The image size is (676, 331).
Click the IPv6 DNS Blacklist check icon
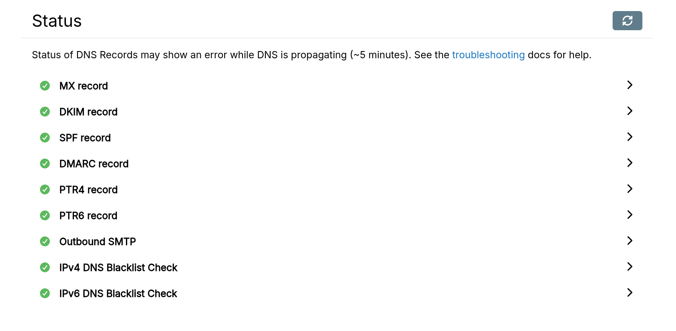(x=45, y=294)
